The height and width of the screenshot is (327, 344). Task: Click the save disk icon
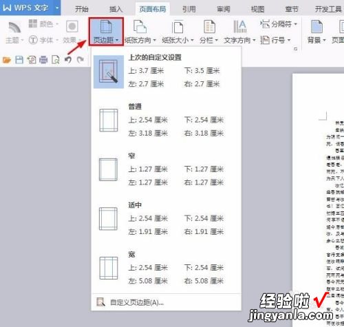pos(19,60)
